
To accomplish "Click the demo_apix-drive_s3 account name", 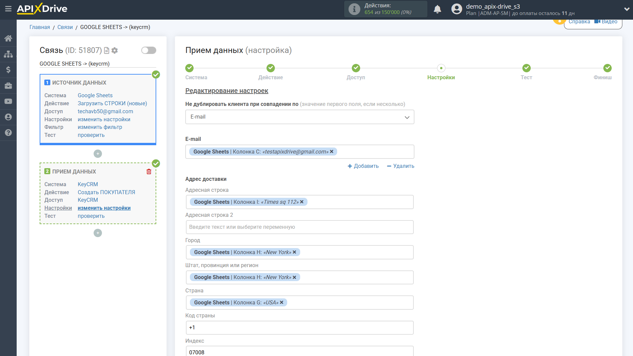I will coord(493,6).
